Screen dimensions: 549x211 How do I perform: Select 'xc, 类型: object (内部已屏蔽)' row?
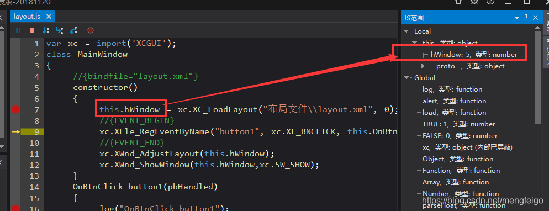pyautogui.click(x=467, y=147)
